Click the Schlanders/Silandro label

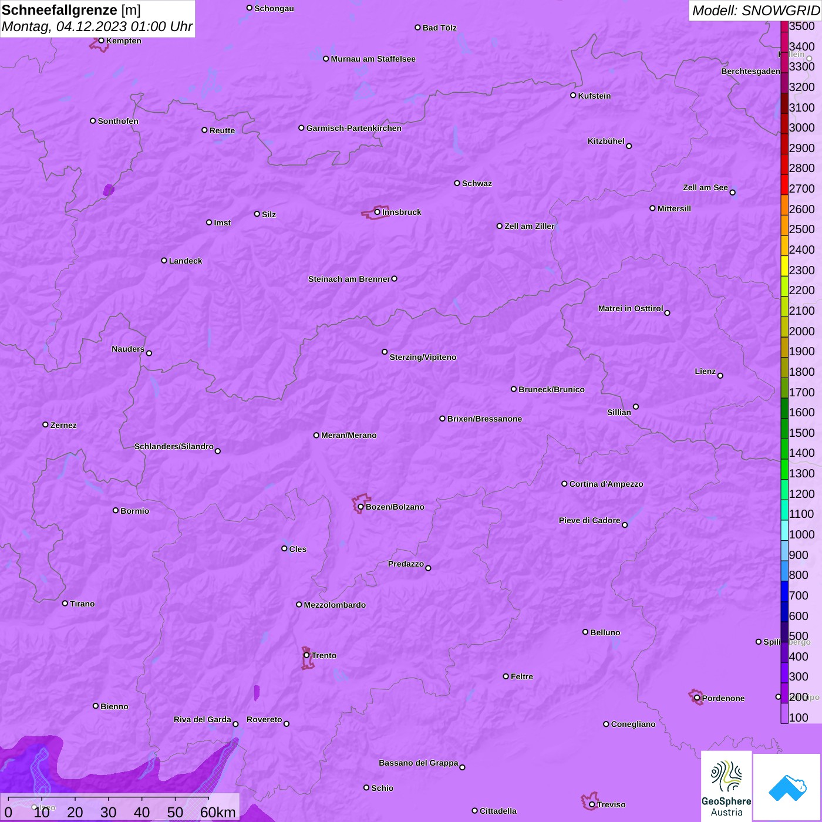click(x=174, y=446)
